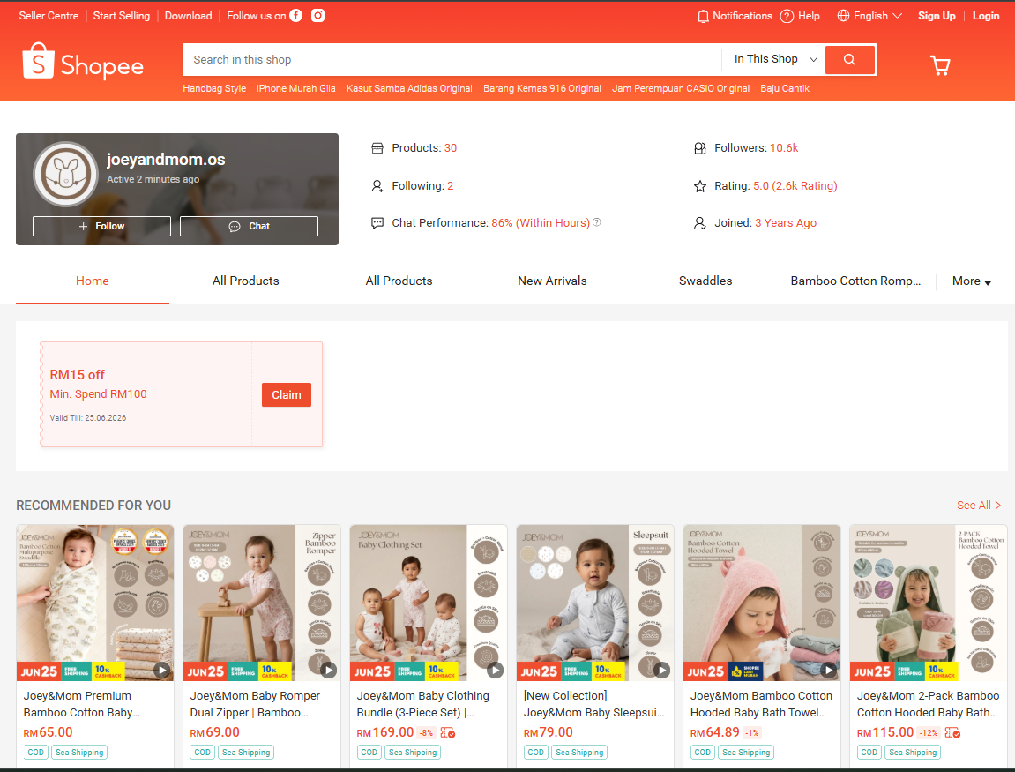
Task: Open the shopping cart icon
Action: click(940, 64)
